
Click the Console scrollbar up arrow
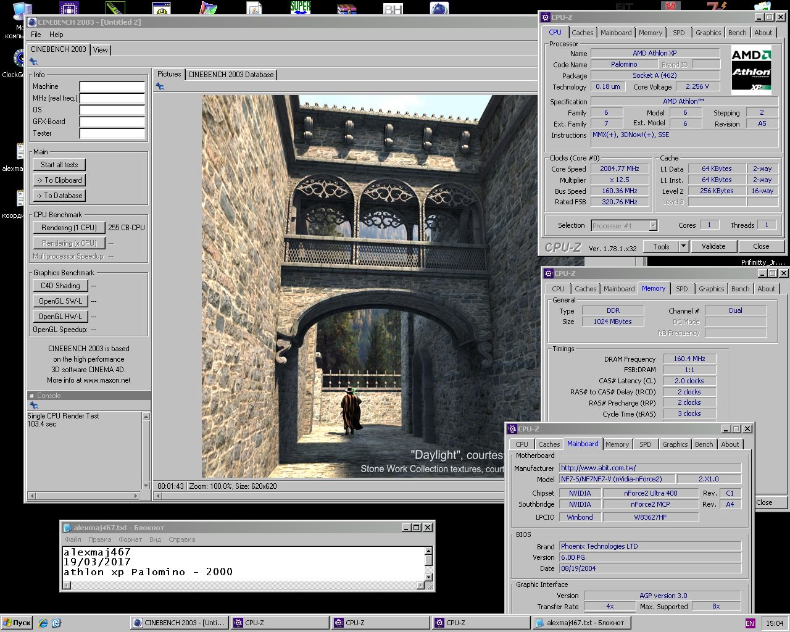click(146, 417)
